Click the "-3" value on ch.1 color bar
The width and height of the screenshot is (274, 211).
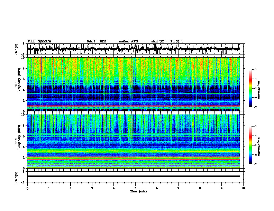[255, 70]
